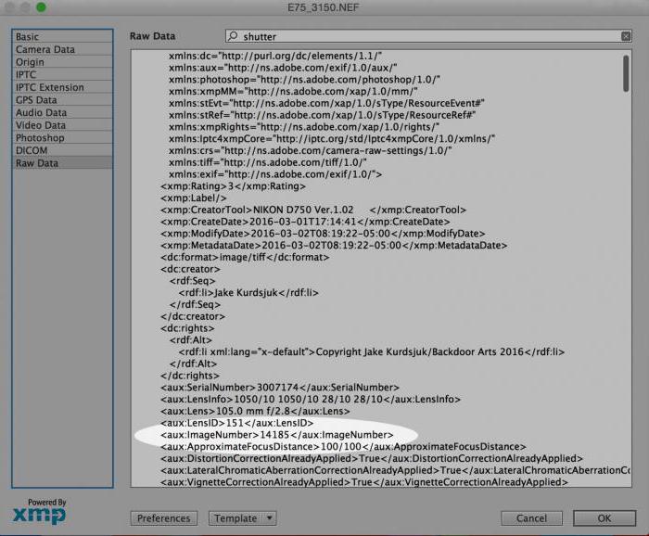The image size is (649, 536).
Task: Open the IPTC section
Action: (62, 74)
